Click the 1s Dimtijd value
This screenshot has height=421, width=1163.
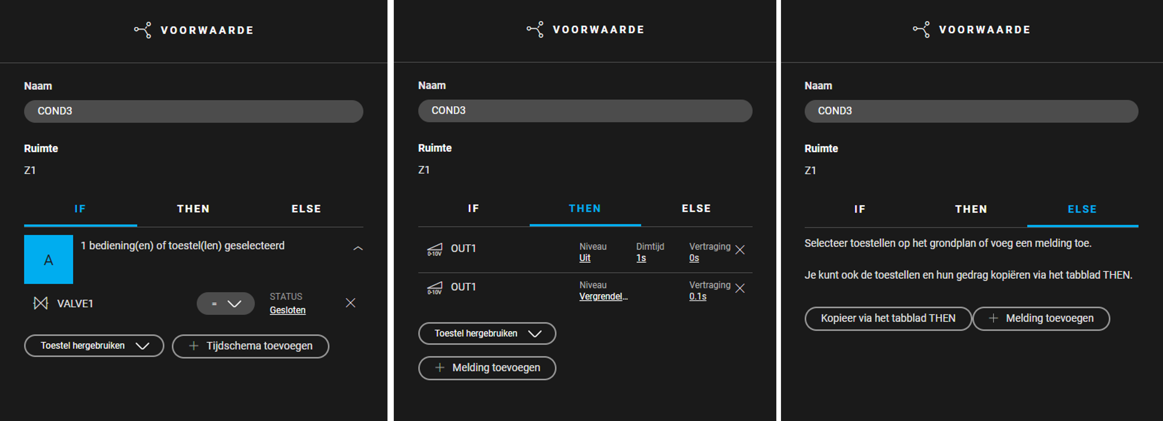(641, 258)
